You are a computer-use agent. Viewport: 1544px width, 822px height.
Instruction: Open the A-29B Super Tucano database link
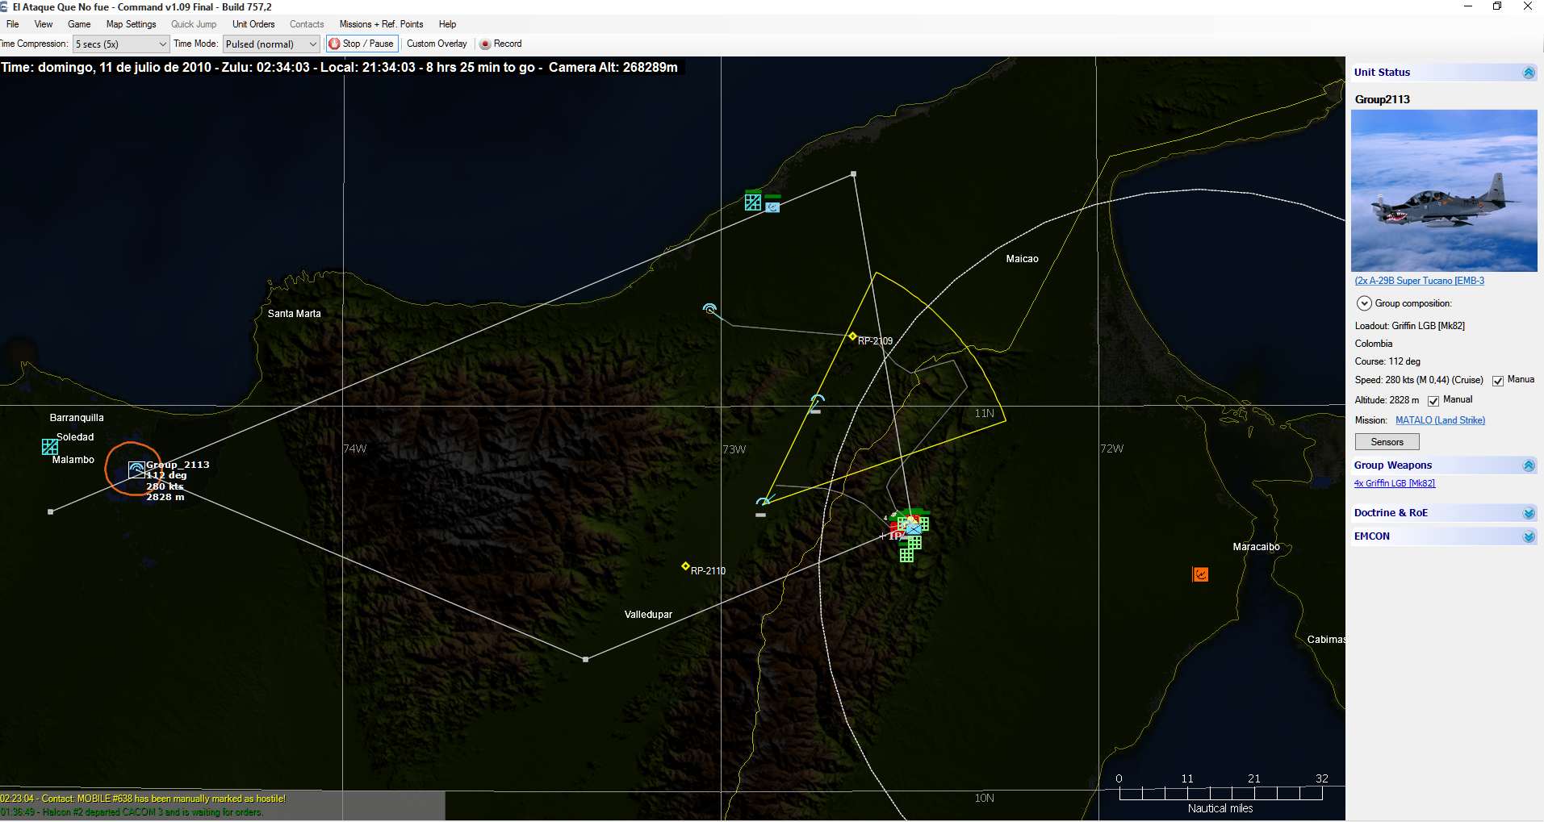point(1419,281)
